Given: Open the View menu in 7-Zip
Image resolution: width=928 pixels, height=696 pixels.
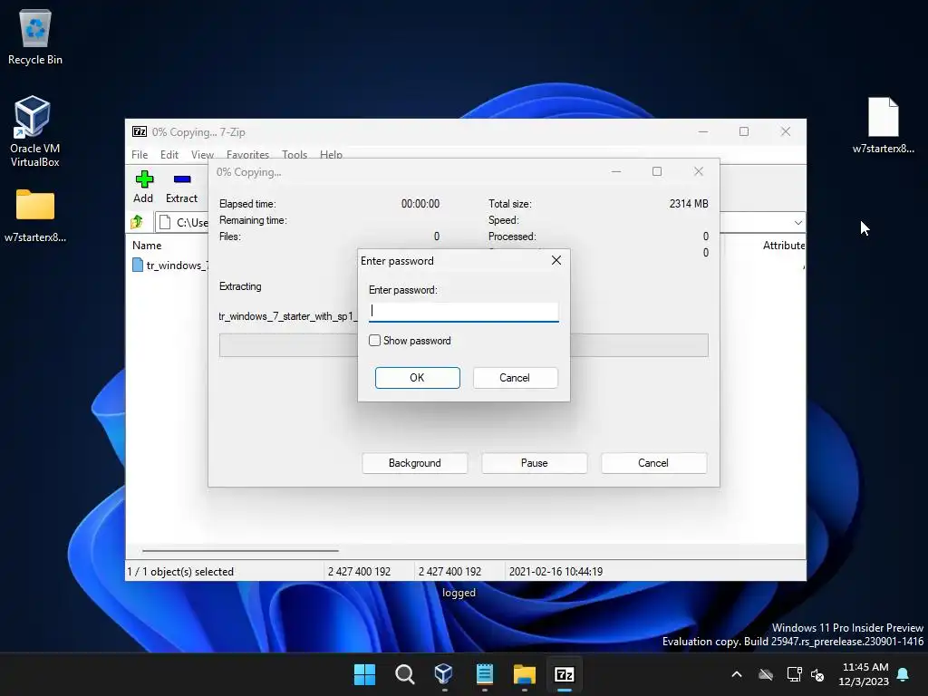Looking at the screenshot, I should tap(202, 154).
